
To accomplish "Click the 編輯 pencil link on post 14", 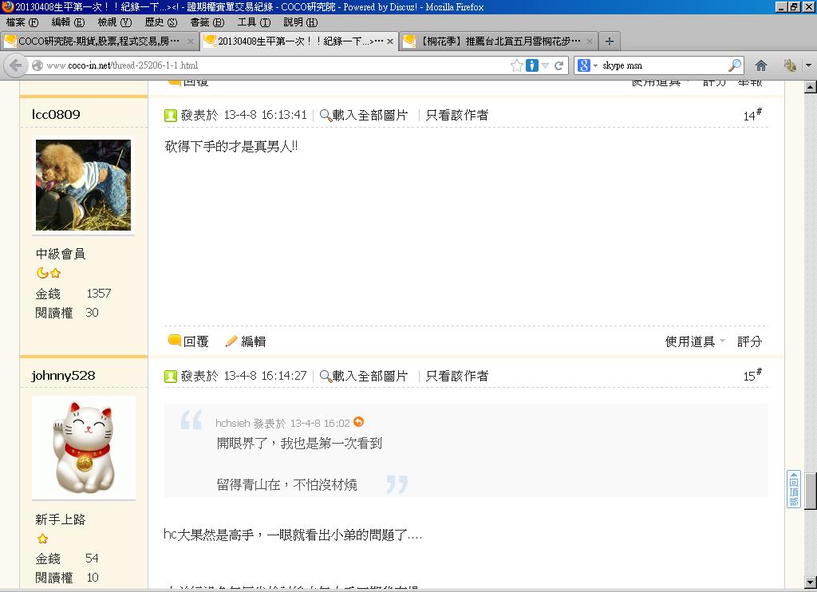I will [246, 341].
